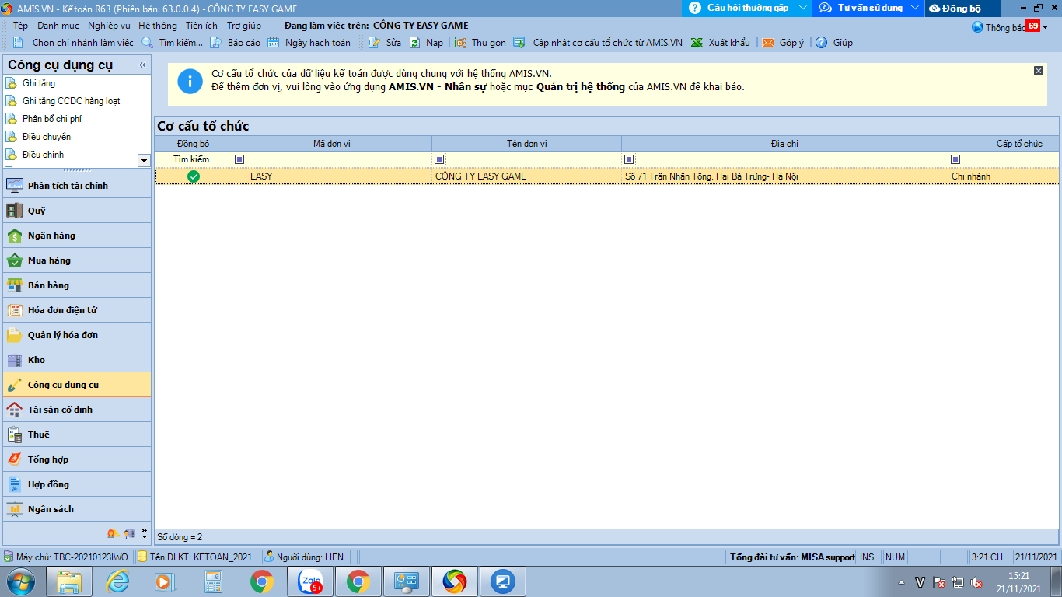1062x597 pixels.
Task: Open the Hợp đồng module
Action: pos(77,484)
